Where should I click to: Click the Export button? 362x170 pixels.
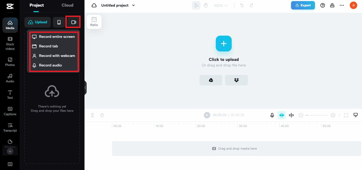303,5
